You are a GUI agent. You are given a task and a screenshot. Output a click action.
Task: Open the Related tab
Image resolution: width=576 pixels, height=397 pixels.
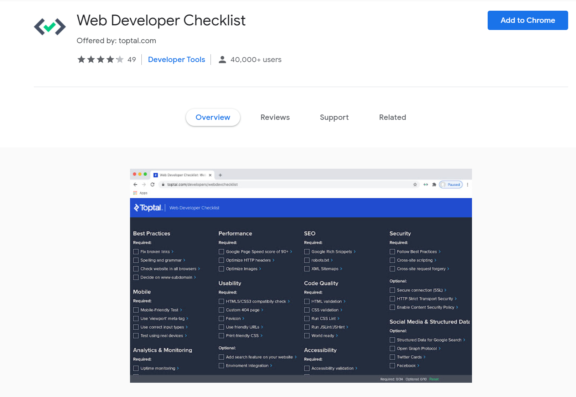(x=393, y=117)
